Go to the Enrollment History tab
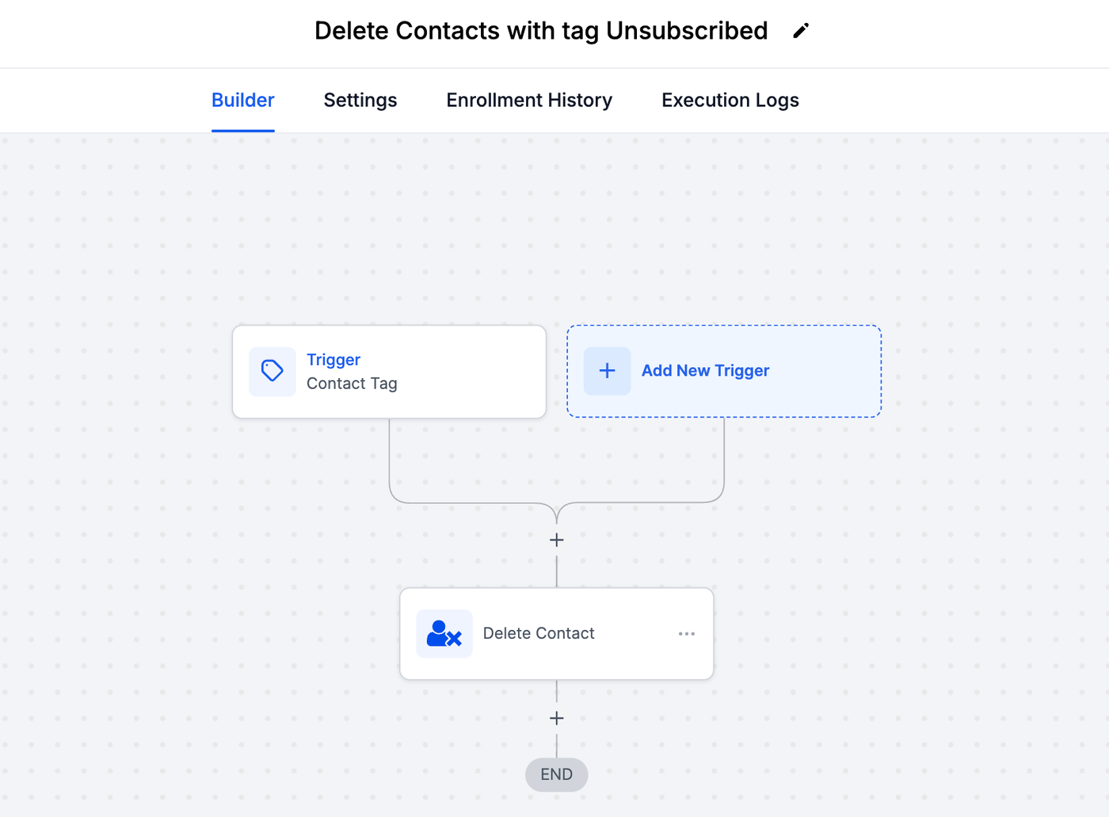Viewport: 1109px width, 817px height. (x=529, y=101)
